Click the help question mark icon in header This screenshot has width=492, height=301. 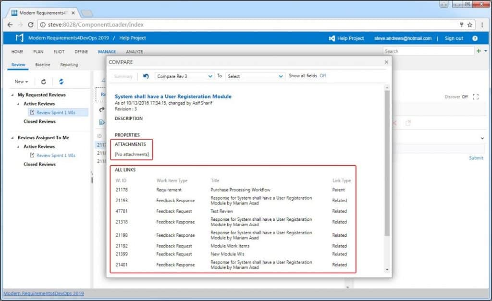pos(476,38)
